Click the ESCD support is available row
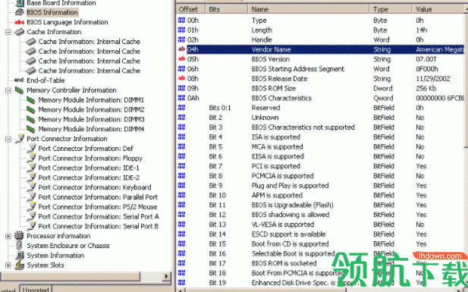The height and width of the screenshot is (292, 468). [x=322, y=234]
